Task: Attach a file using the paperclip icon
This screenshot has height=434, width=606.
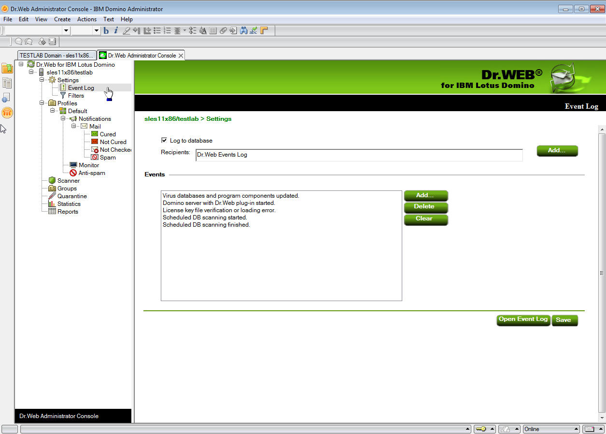Action: pos(223,30)
